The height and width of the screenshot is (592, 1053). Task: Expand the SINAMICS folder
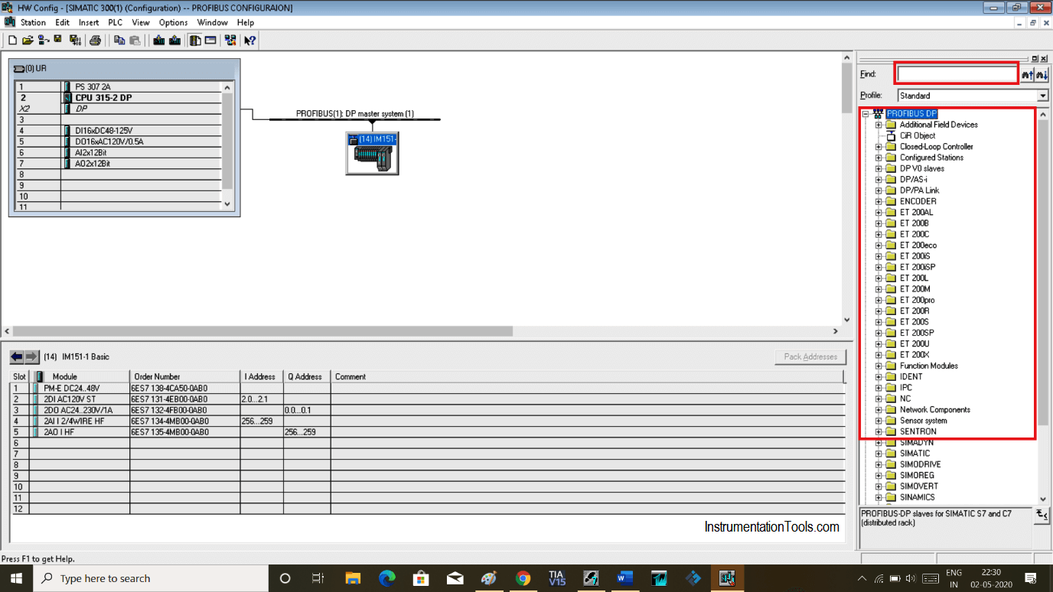(x=879, y=497)
